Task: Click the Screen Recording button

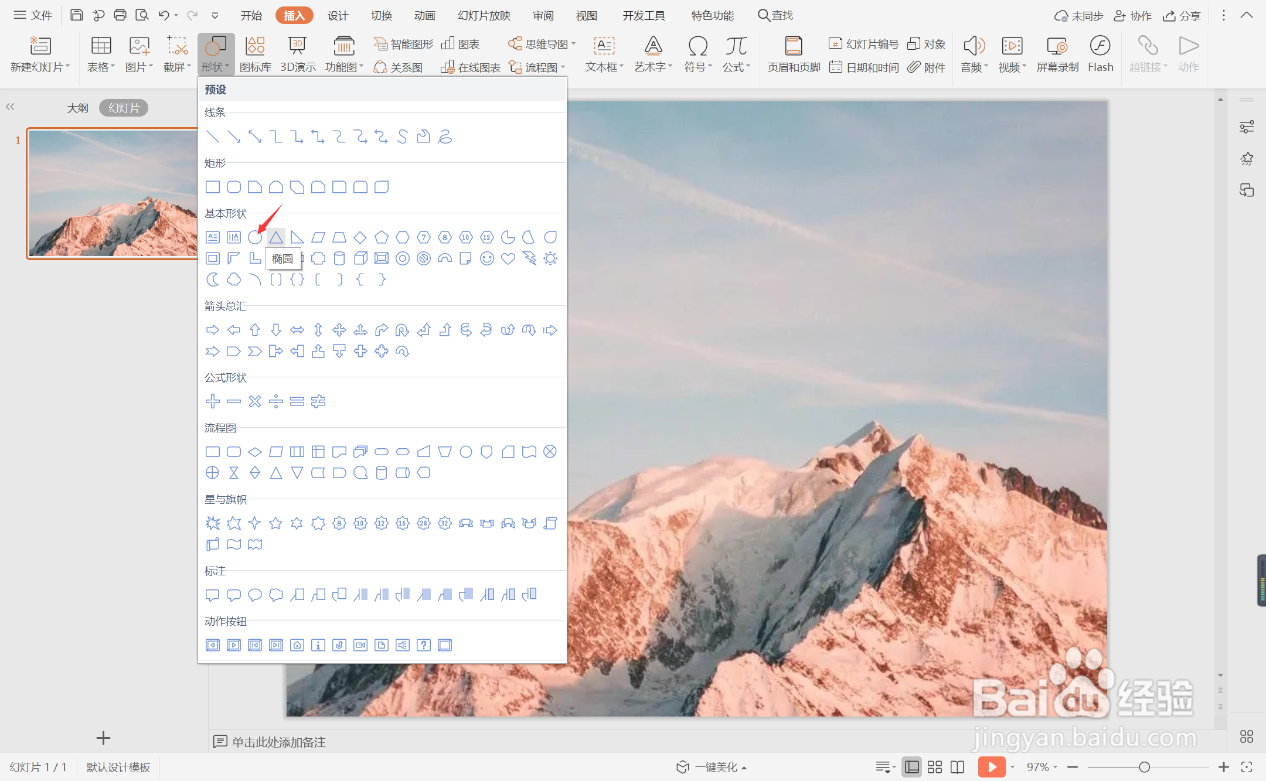Action: click(x=1057, y=54)
